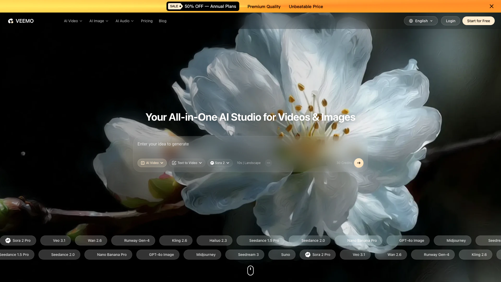Click the Sora 2 Pro chip in top row
Image resolution: width=501 pixels, height=282 pixels.
[x=18, y=240]
